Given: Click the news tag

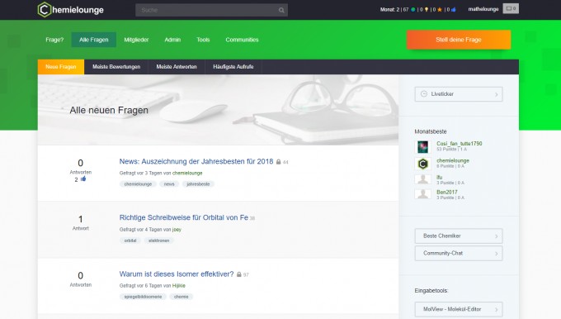Looking at the screenshot, I should point(169,184).
